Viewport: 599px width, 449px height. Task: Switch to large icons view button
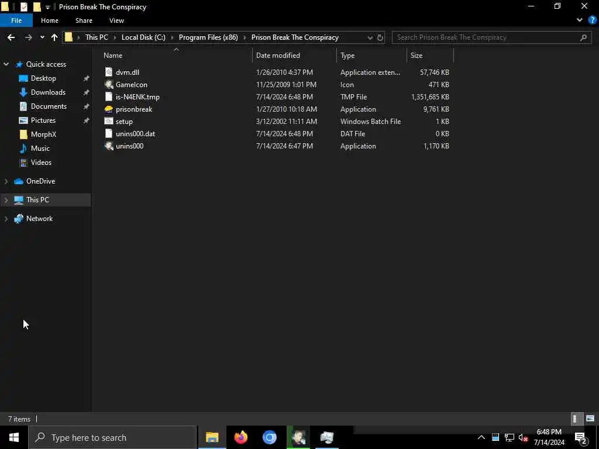pos(590,419)
